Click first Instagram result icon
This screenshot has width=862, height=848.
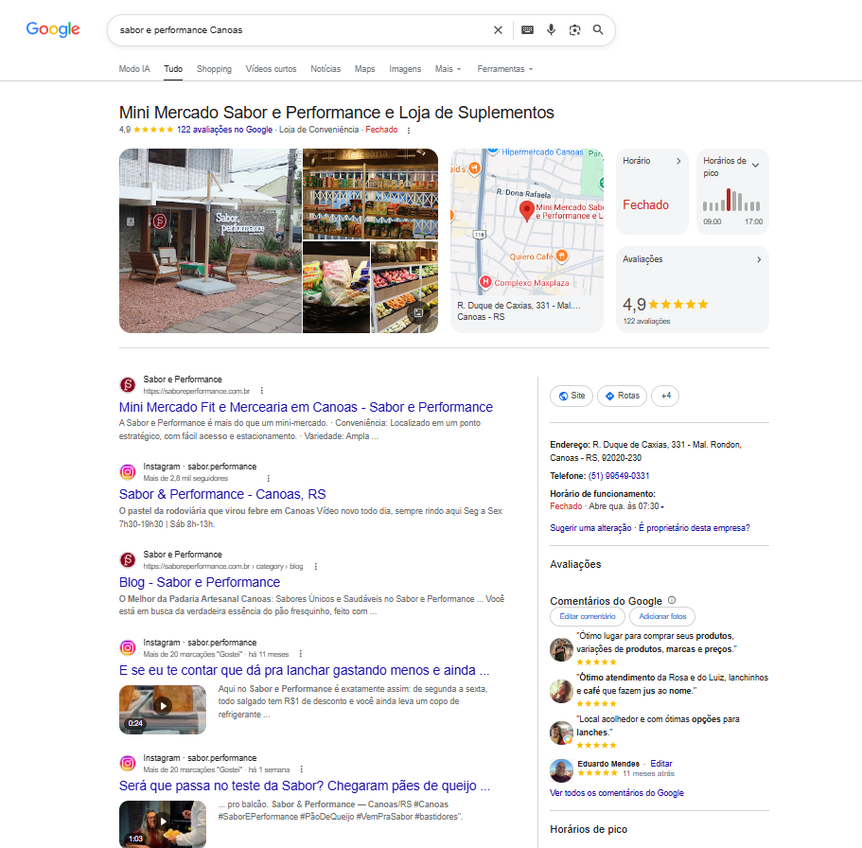click(x=128, y=472)
